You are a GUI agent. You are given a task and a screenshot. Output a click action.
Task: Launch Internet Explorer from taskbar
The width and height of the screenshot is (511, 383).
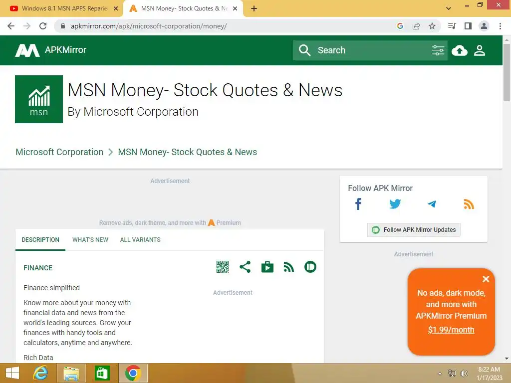41,373
